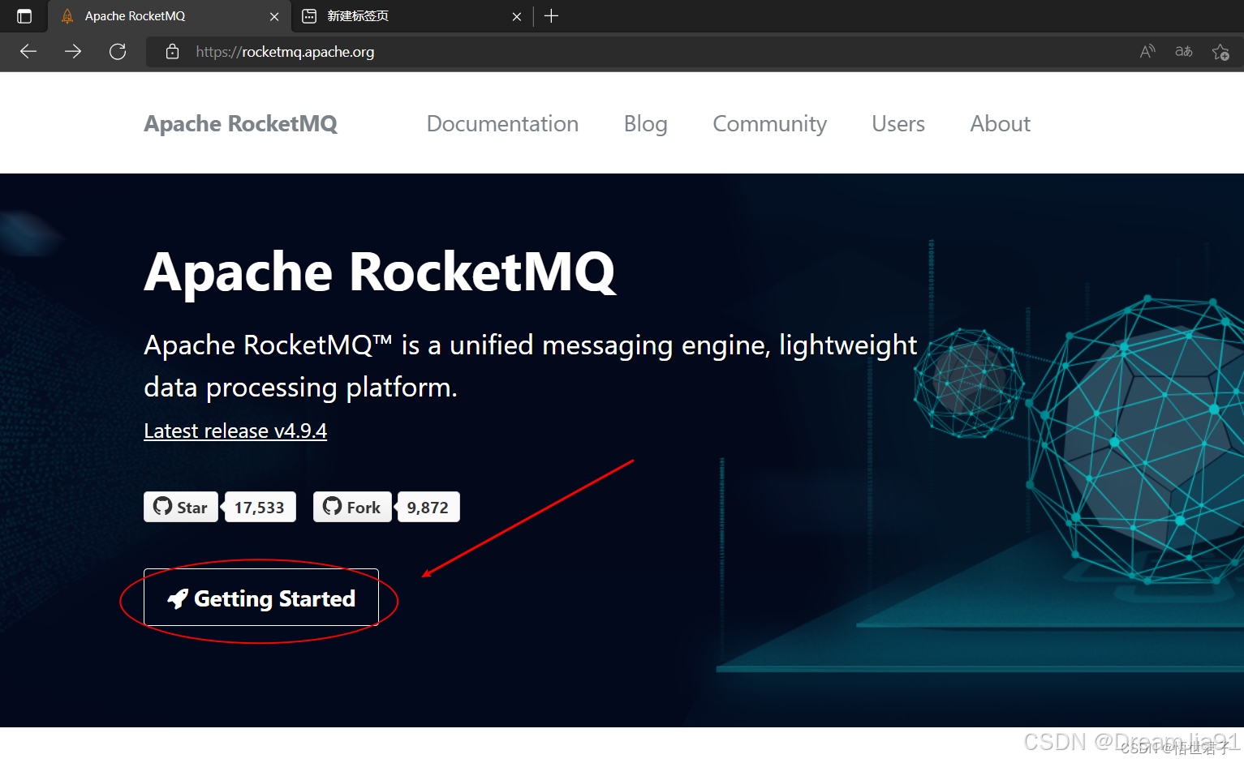The height and width of the screenshot is (763, 1244).
Task: Reload the page with refresh icon
Action: click(x=118, y=52)
